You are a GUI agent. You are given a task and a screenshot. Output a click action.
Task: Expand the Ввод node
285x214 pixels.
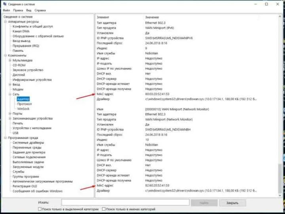click(10, 85)
